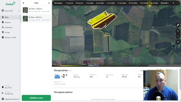Select the 18 октября date
Viewport: 181px width, 102px height.
tap(154, 3)
